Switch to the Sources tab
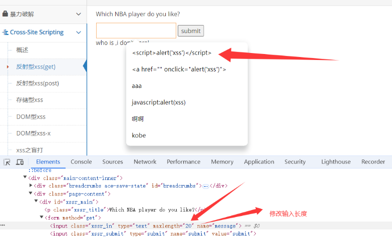Image resolution: width=392 pixels, height=238 pixels. tap(113, 162)
